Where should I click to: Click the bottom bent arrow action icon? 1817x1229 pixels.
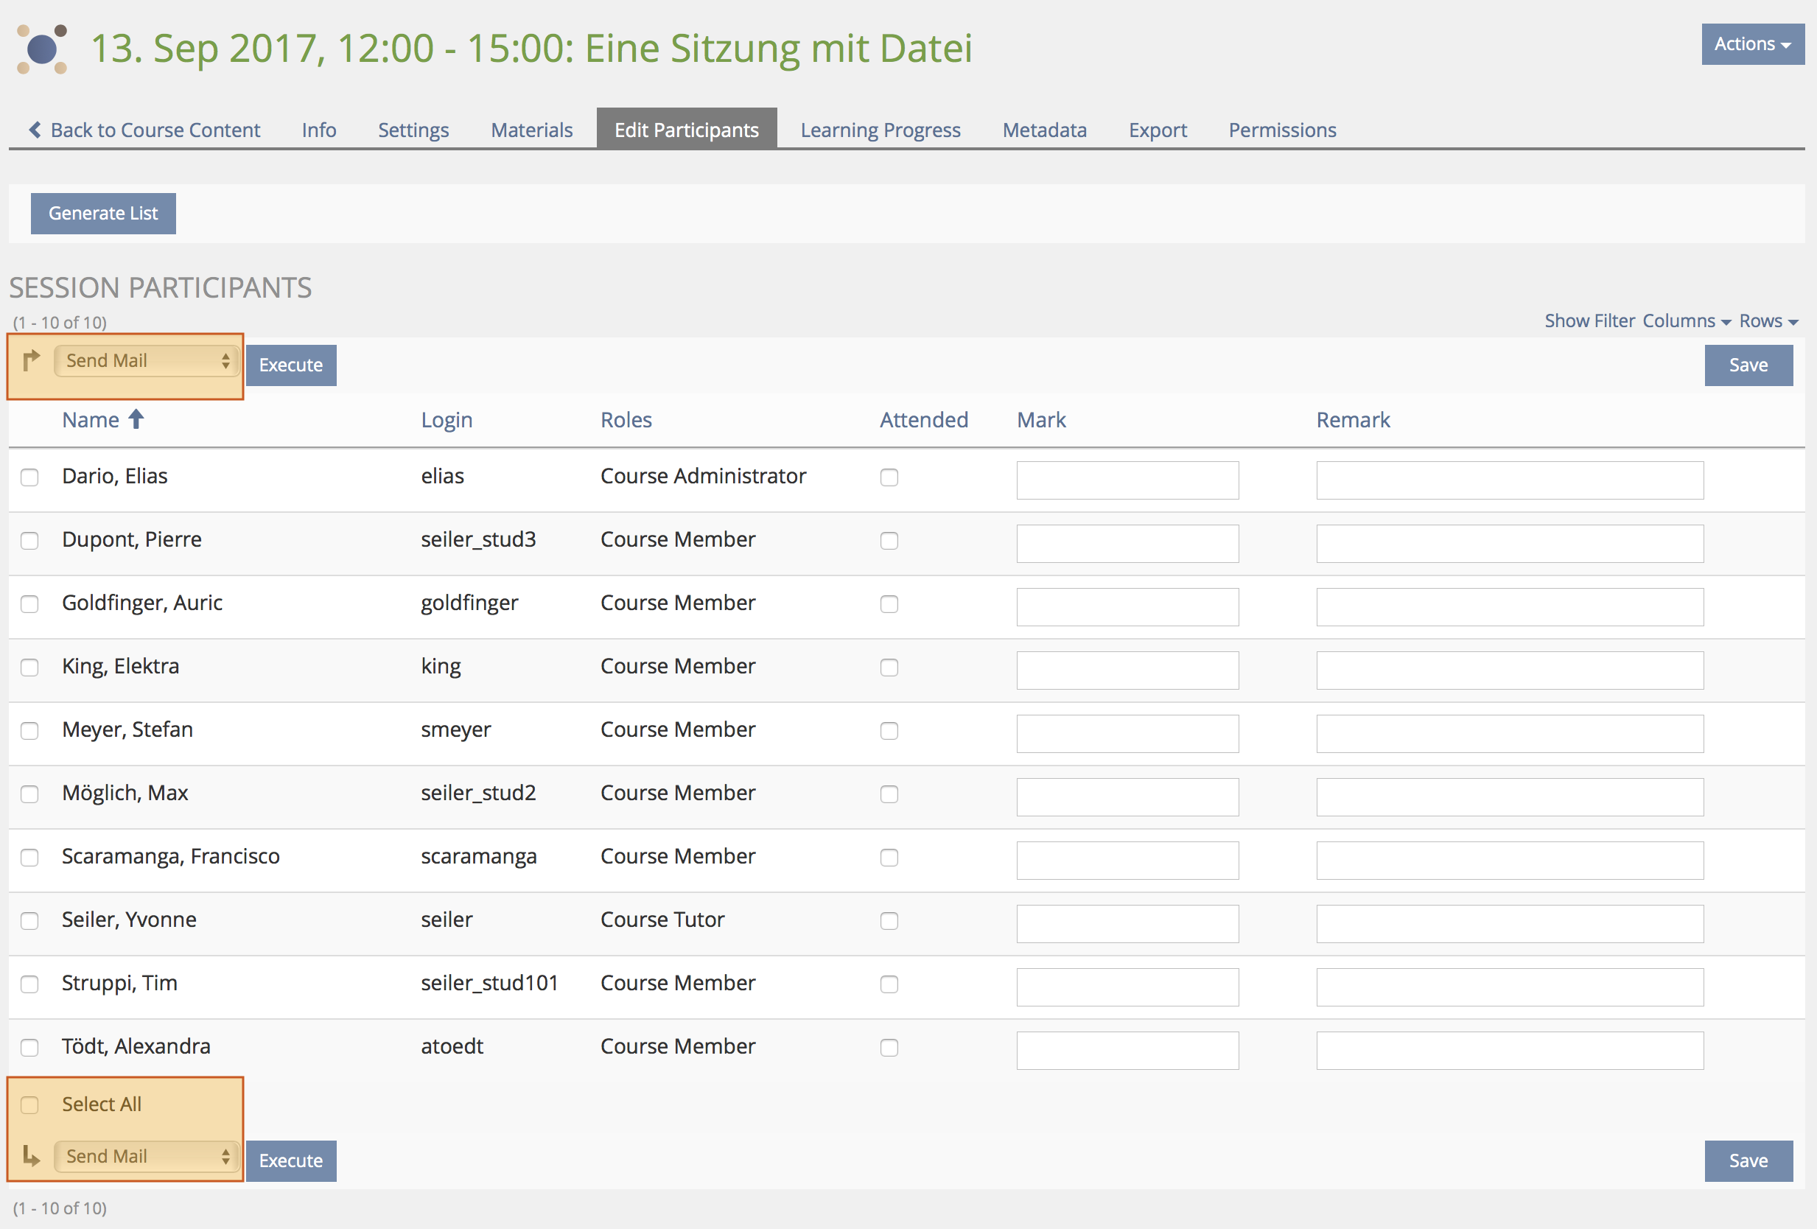[31, 1155]
